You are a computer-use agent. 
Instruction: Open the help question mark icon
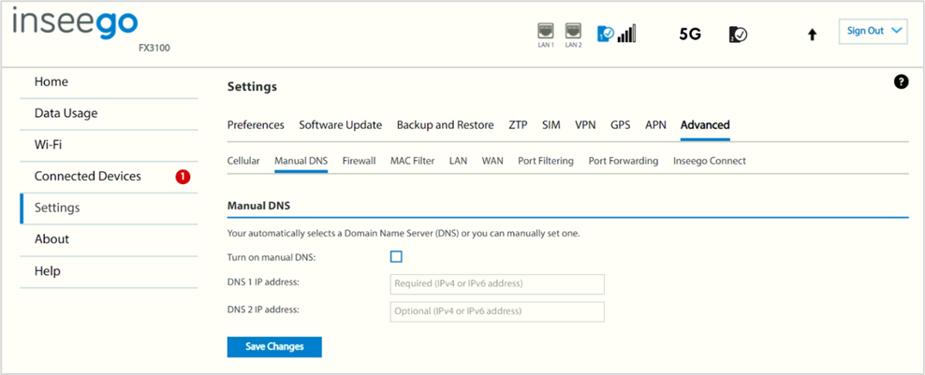point(901,82)
